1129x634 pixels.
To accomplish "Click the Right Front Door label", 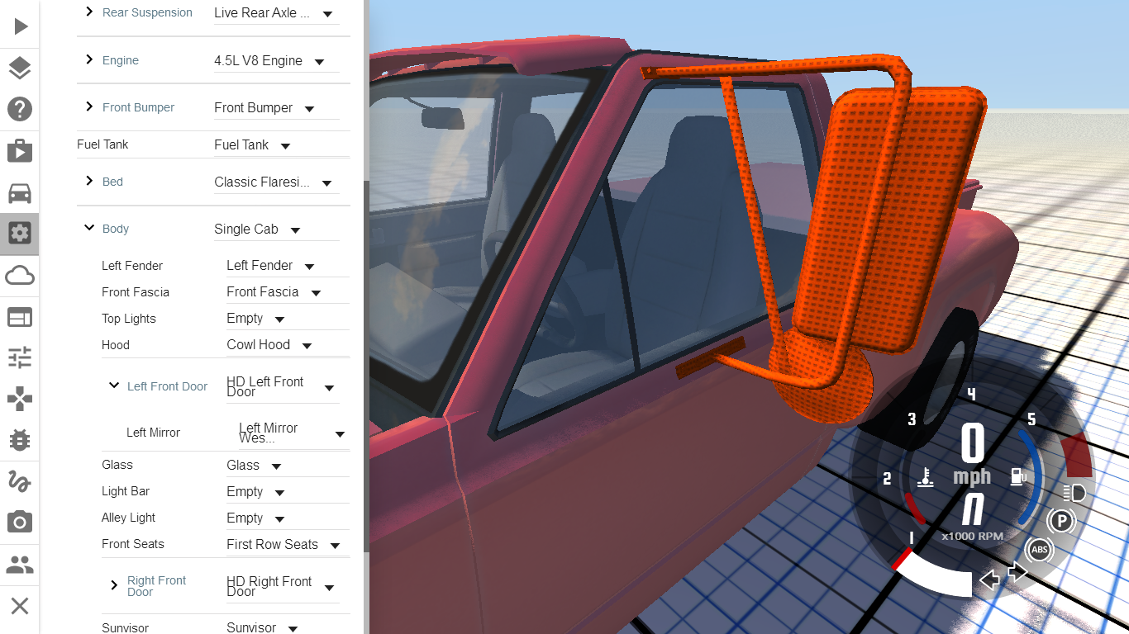I will [x=157, y=586].
